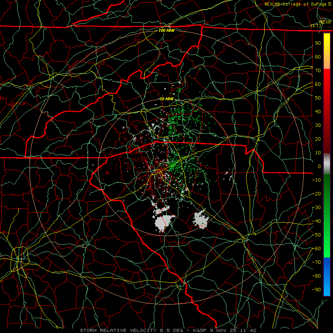Click the 10 value on velocity scale

coord(318,153)
